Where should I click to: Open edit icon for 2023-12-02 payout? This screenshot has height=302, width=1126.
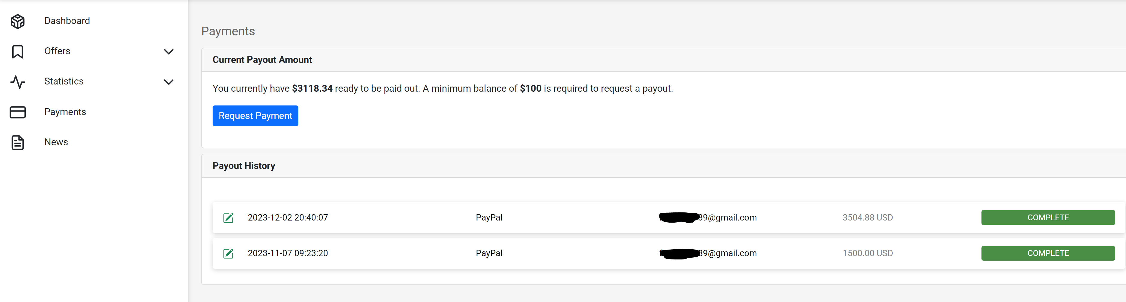pos(228,218)
